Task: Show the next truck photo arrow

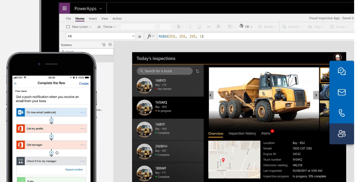Action: 316,95
